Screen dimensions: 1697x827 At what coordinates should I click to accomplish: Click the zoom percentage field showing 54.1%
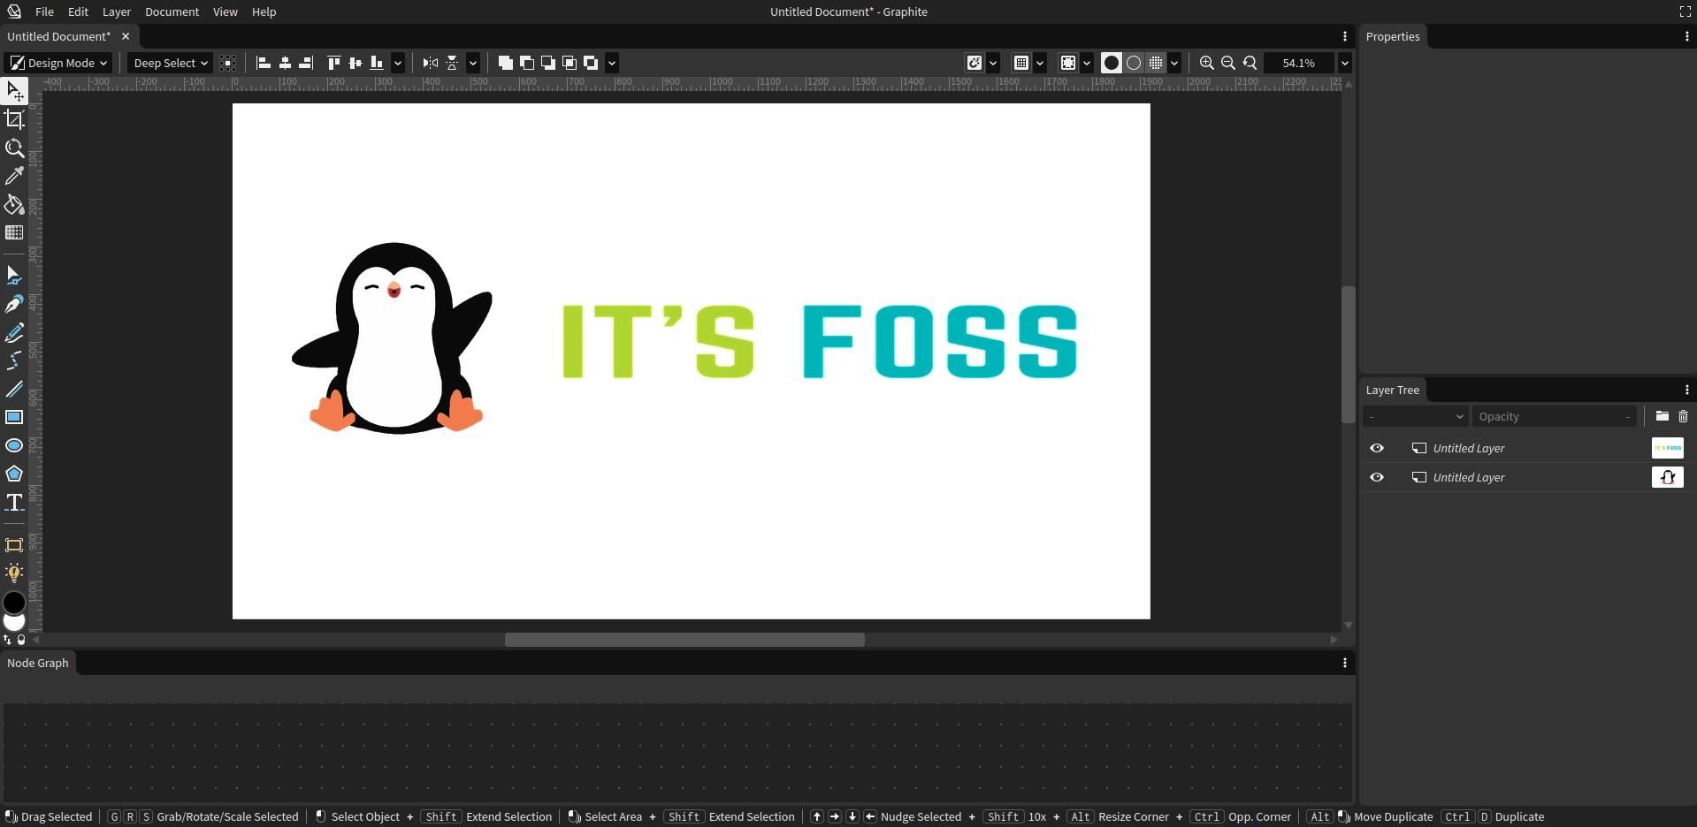(1298, 63)
